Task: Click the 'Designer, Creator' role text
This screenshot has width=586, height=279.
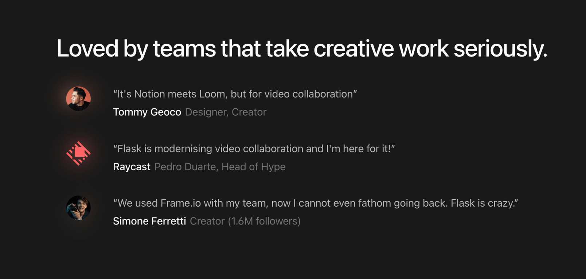Action: click(x=226, y=112)
